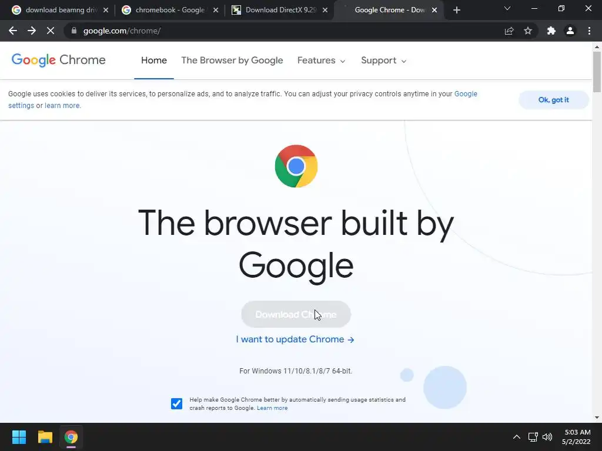Image resolution: width=602 pixels, height=451 pixels.
Task: Click 'I want to update Chrome' link
Action: (295, 339)
